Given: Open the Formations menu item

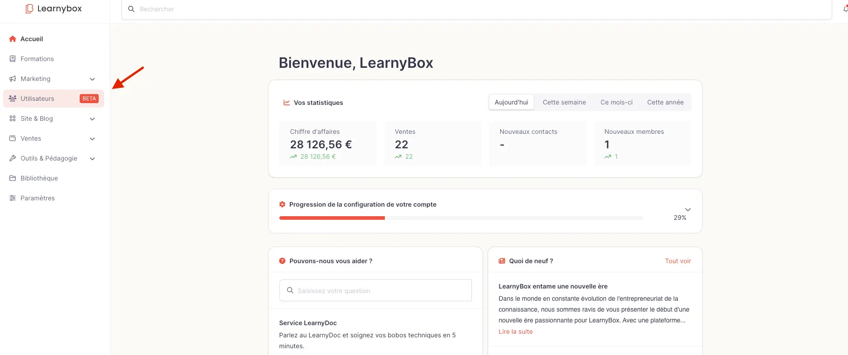Looking at the screenshot, I should (53, 59).
